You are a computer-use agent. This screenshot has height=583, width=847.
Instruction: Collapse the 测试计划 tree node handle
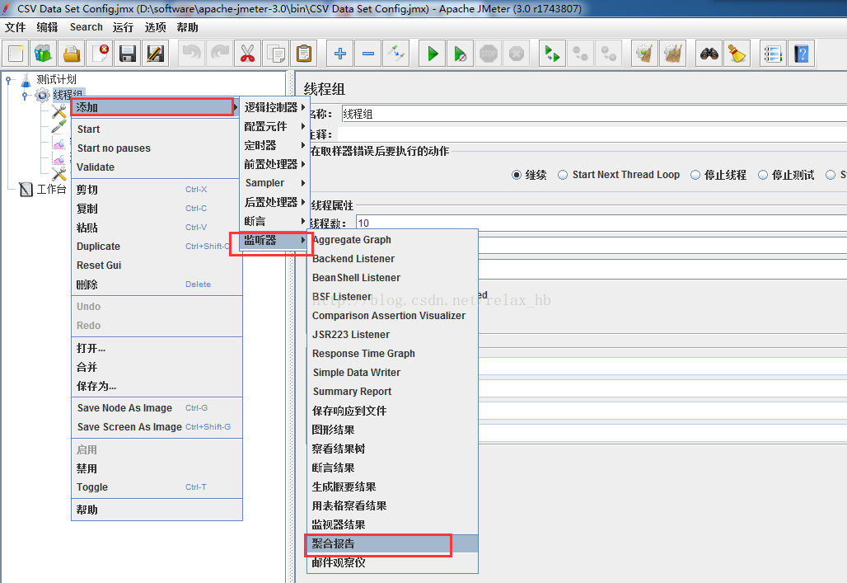(8, 80)
